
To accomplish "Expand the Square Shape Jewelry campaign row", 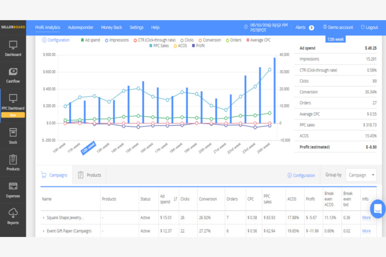I will [x=44, y=218].
